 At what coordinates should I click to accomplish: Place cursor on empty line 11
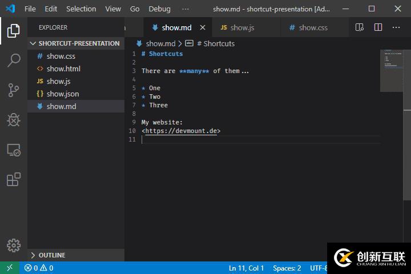[x=260, y=139]
